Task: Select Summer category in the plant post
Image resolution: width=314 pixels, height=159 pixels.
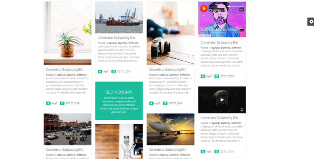Action: pos(71,75)
